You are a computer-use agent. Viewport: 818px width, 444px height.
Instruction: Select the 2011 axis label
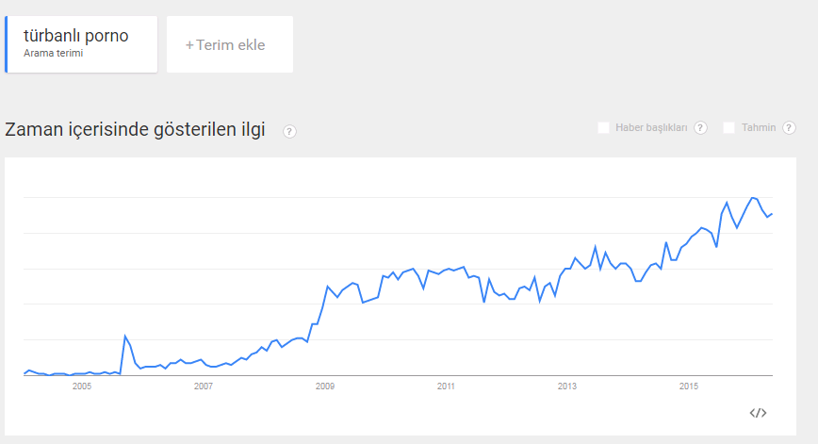click(x=446, y=386)
